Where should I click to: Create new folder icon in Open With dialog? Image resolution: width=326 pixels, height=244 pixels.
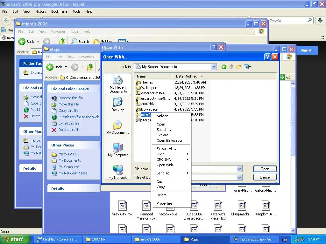tap(239, 67)
